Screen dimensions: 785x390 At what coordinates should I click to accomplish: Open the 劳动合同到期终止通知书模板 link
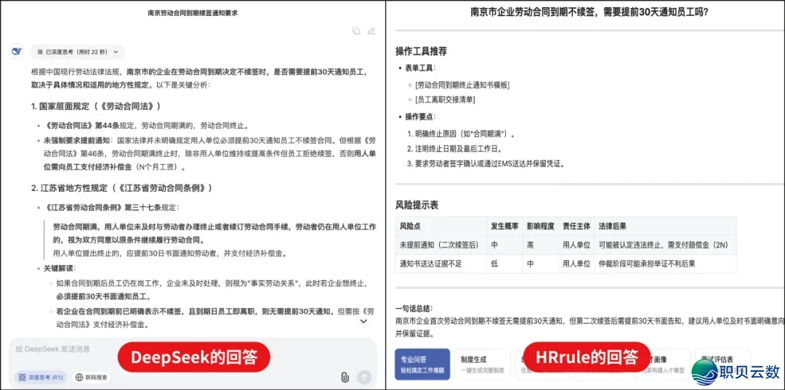pyautogui.click(x=462, y=85)
